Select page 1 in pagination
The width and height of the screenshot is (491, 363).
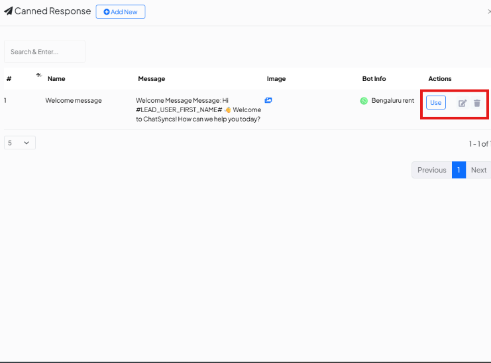(x=459, y=170)
